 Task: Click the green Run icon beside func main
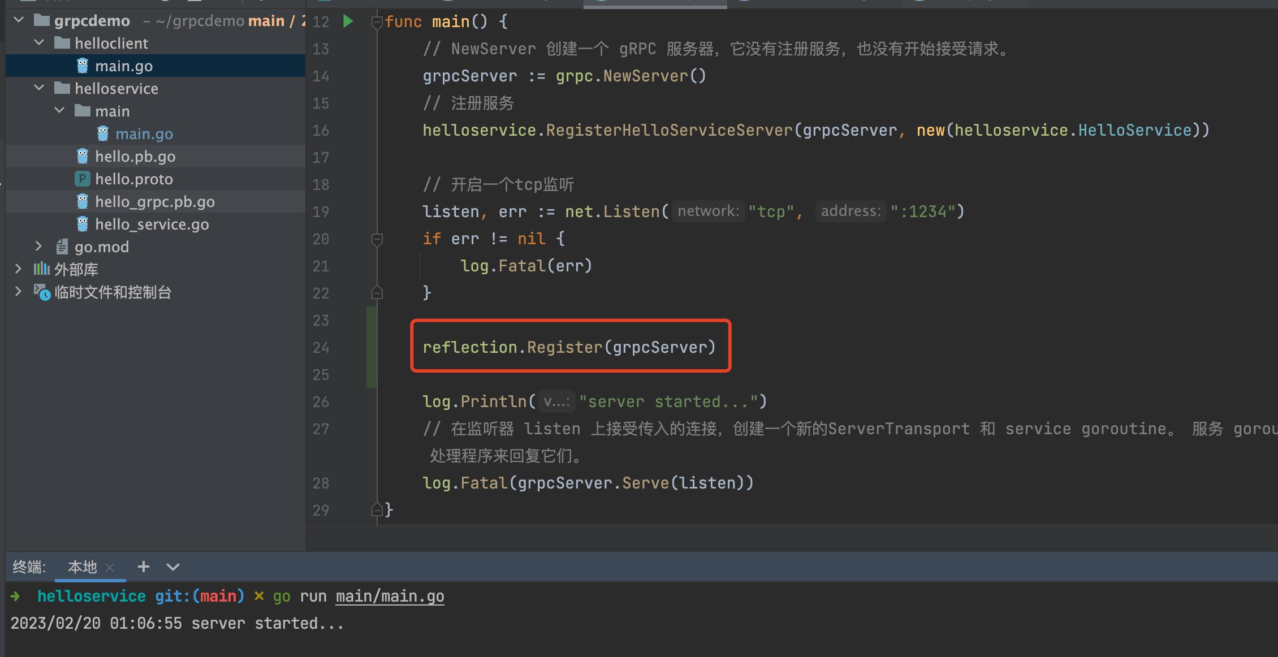tap(348, 21)
